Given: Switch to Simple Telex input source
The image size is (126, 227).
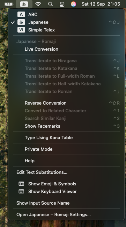Looking at the screenshot, I should pos(66,30).
